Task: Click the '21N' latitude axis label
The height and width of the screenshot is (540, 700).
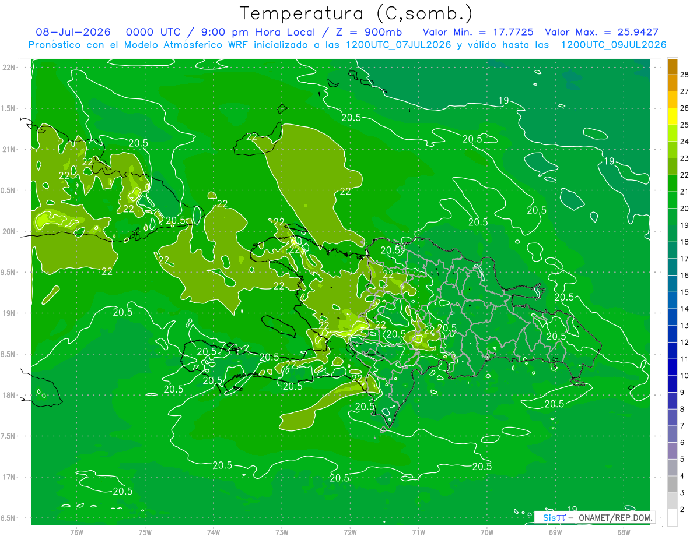Action: [x=9, y=150]
